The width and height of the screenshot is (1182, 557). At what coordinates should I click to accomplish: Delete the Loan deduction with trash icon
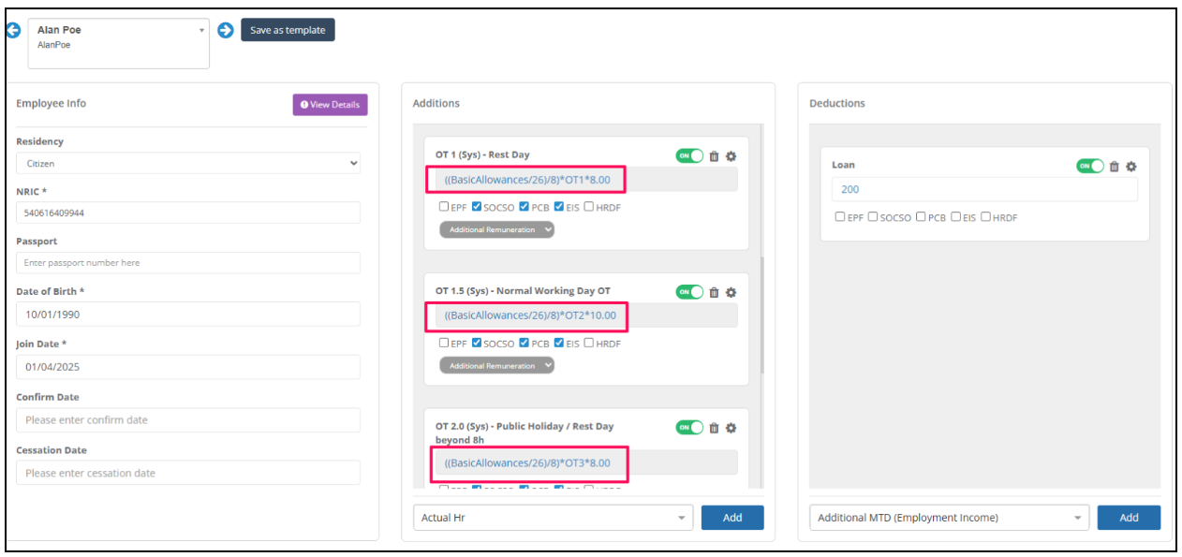1114,166
